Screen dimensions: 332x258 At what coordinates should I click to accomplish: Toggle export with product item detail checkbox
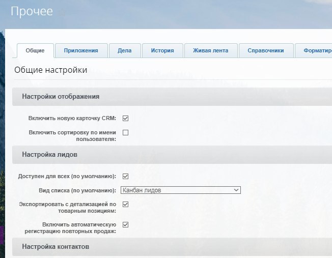tap(125, 204)
